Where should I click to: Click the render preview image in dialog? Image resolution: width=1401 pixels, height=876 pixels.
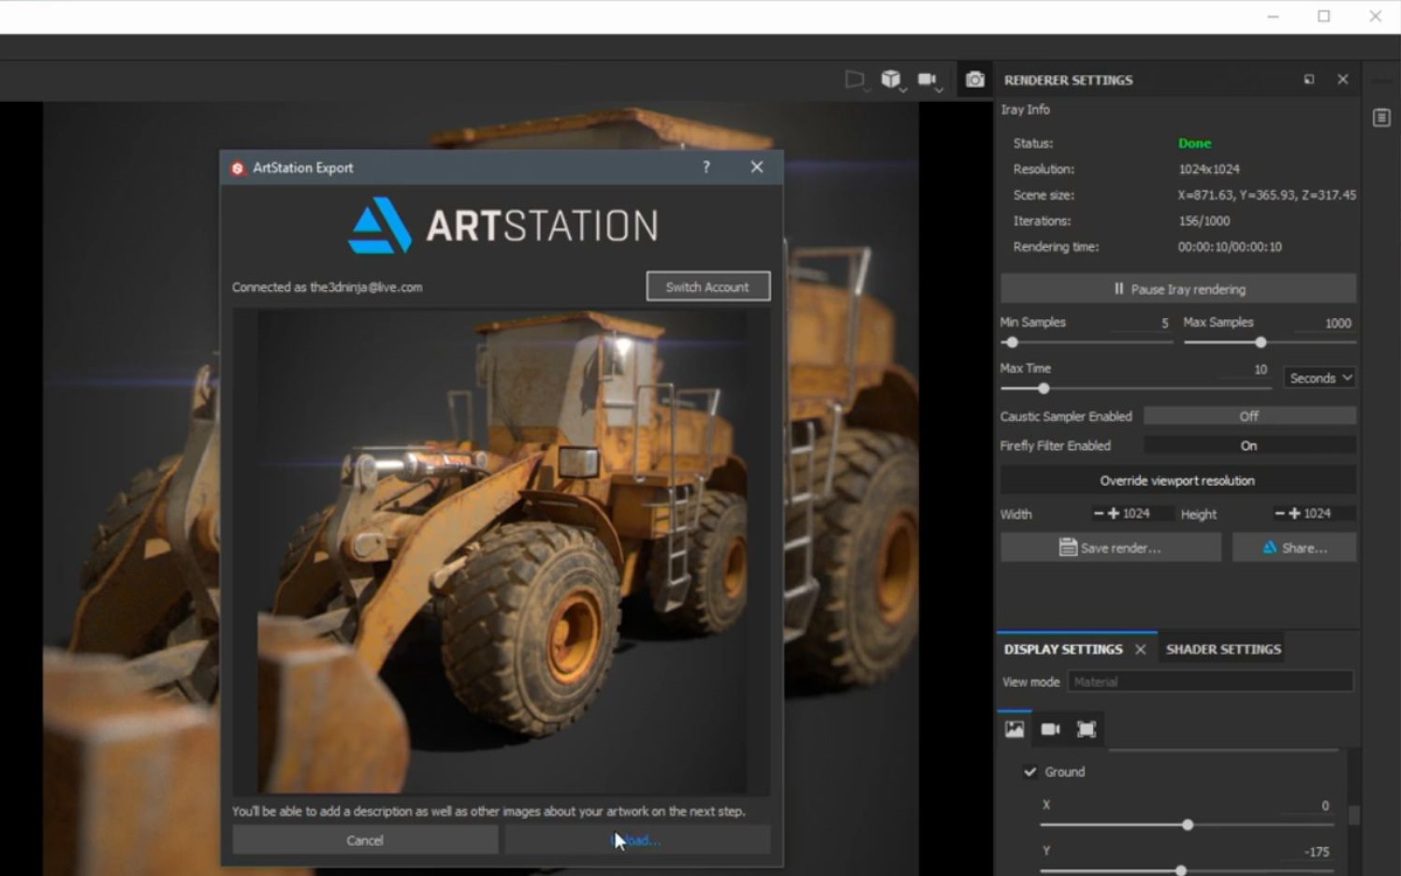502,552
